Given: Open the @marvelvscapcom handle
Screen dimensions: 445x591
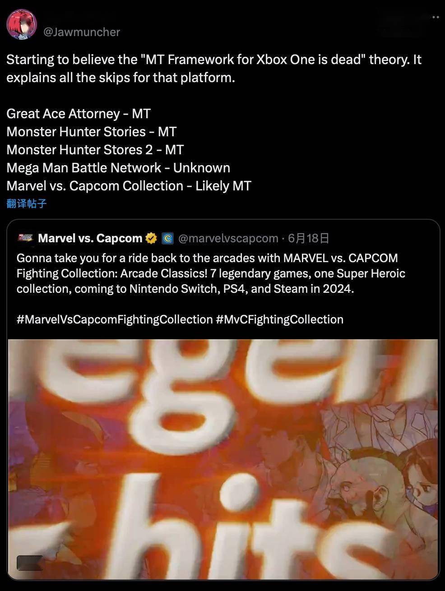Looking at the screenshot, I should pyautogui.click(x=228, y=238).
